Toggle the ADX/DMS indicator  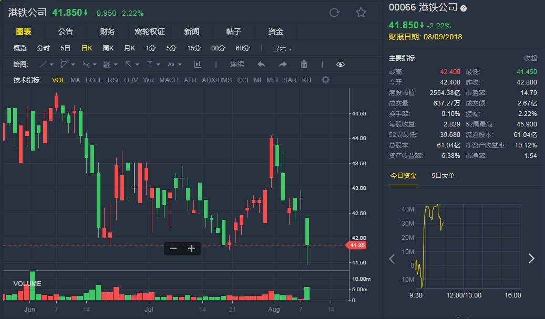pyautogui.click(x=217, y=80)
